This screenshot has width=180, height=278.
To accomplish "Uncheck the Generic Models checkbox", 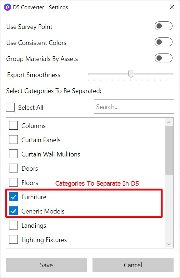I will tap(13, 211).
